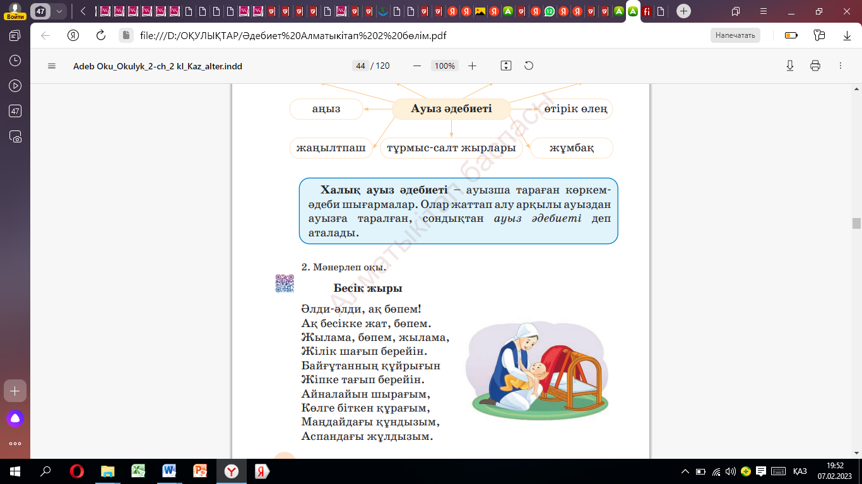Open a new tab with the plus button
The width and height of the screenshot is (862, 484).
(683, 11)
